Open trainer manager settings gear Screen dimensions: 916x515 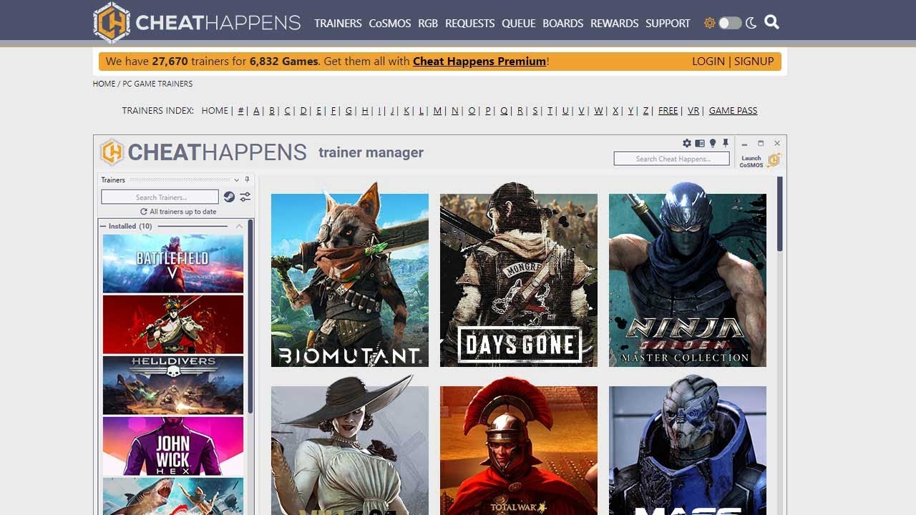click(x=687, y=144)
